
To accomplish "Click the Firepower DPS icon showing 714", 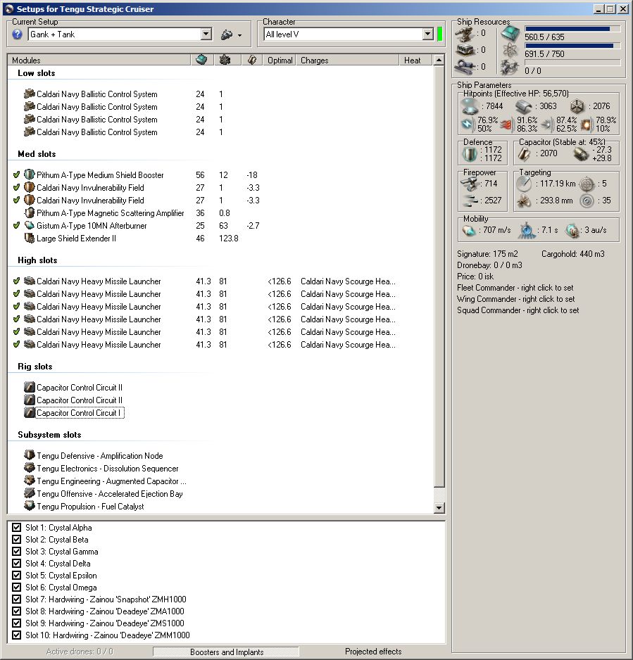I will tap(469, 184).
